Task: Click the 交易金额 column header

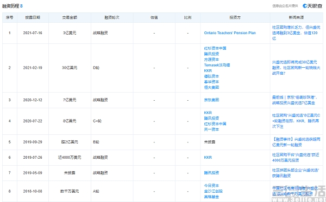Action: (x=70, y=17)
